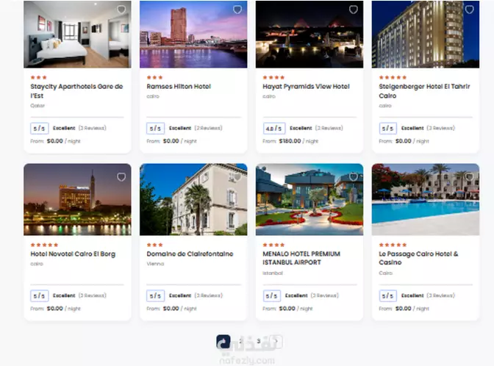Click the $0.00 price on Le Passage Cairo

[404, 309]
